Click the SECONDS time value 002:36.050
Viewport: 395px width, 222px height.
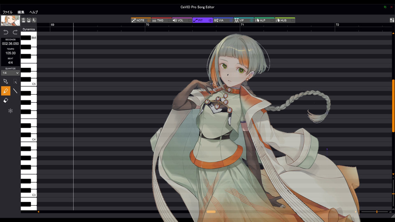tap(10, 44)
